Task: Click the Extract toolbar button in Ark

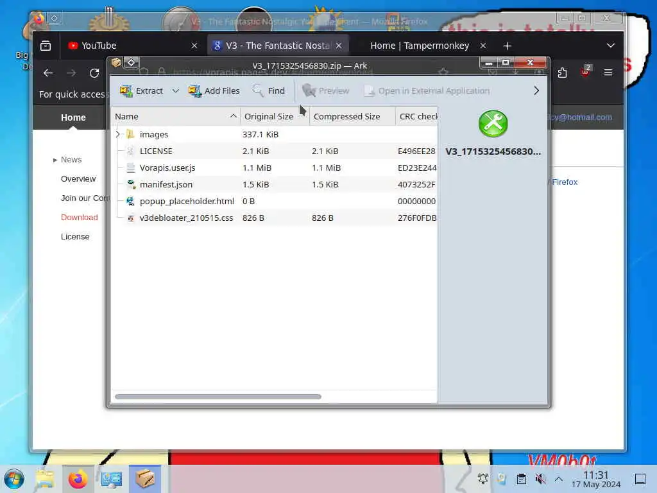Action: [x=141, y=91]
